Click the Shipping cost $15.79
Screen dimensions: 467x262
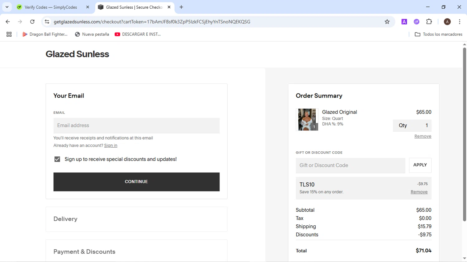[x=425, y=227]
